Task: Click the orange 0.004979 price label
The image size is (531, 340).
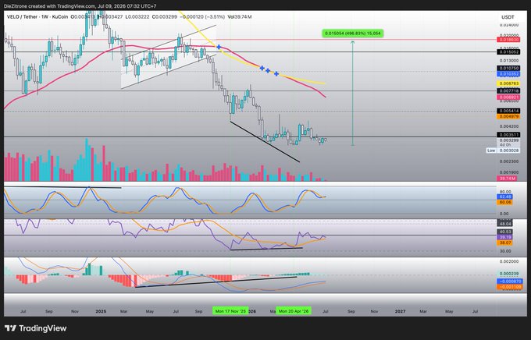Action: tap(508, 116)
